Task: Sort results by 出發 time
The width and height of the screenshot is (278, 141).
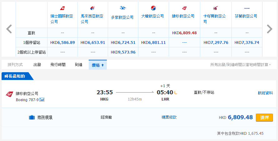Action: 37,65
